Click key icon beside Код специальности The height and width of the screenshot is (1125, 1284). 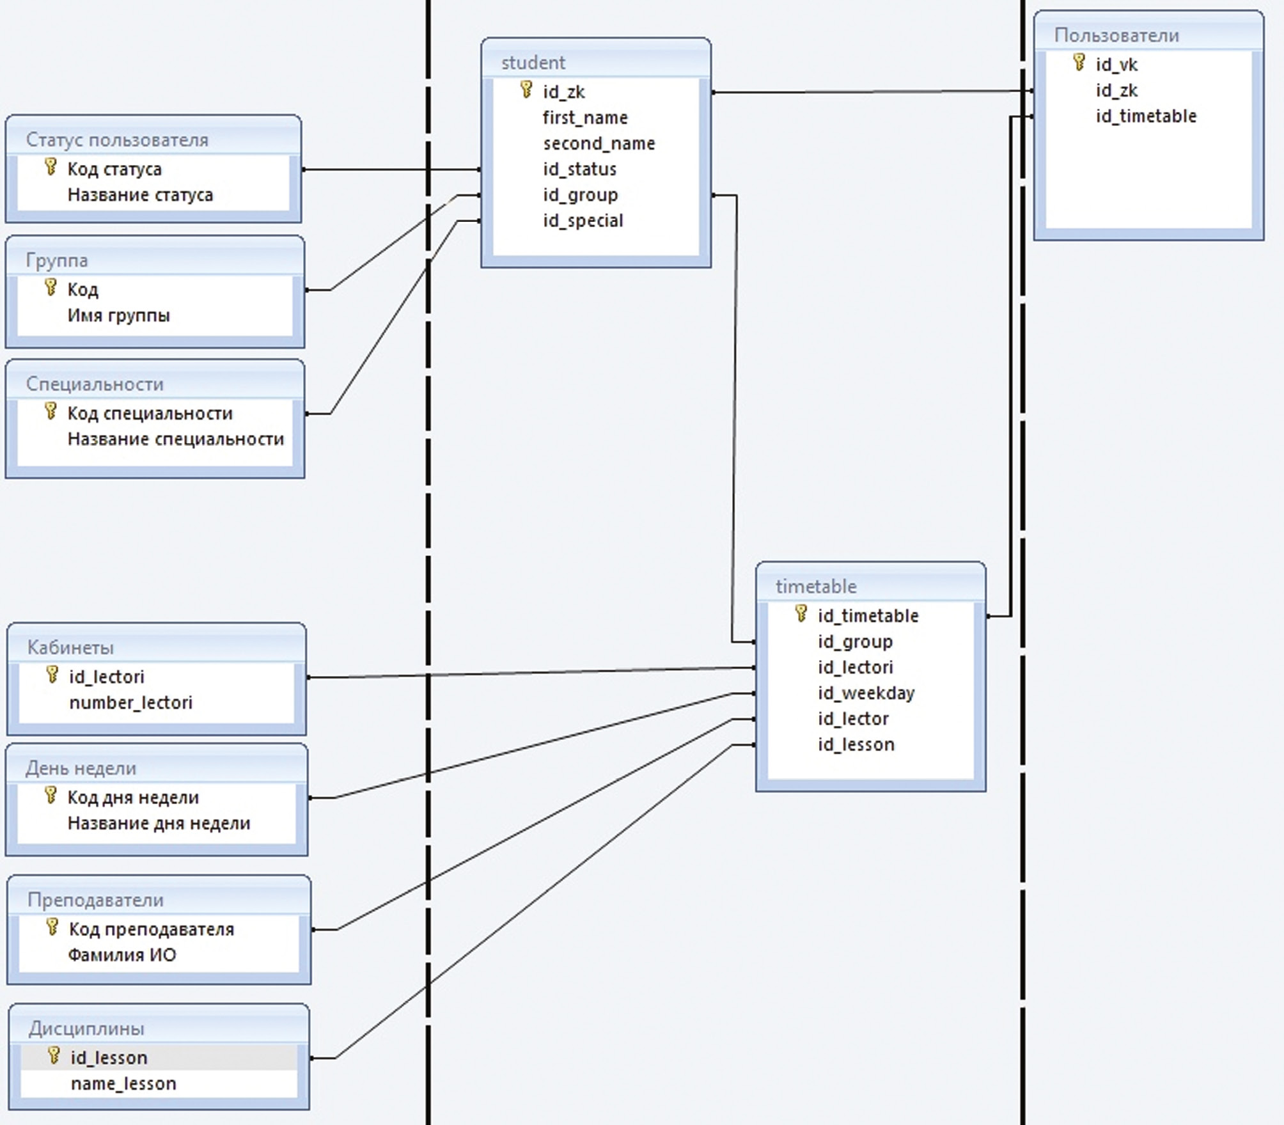[51, 411]
